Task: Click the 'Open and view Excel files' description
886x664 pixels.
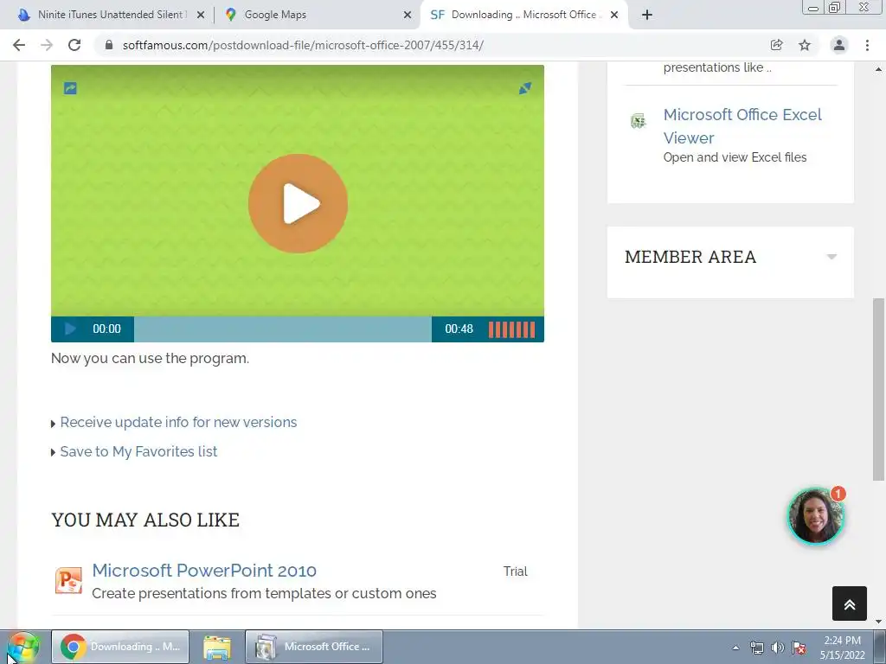Action: 735,157
